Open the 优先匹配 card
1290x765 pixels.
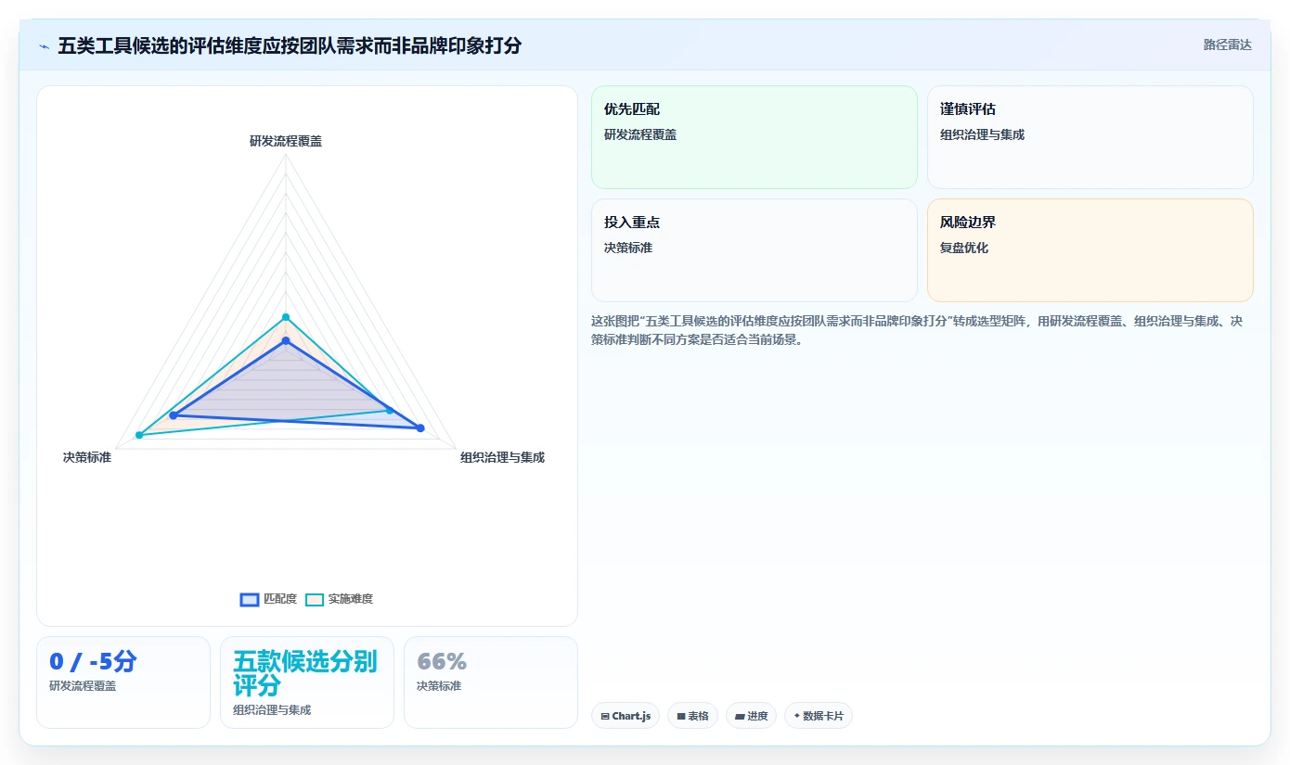coord(755,137)
